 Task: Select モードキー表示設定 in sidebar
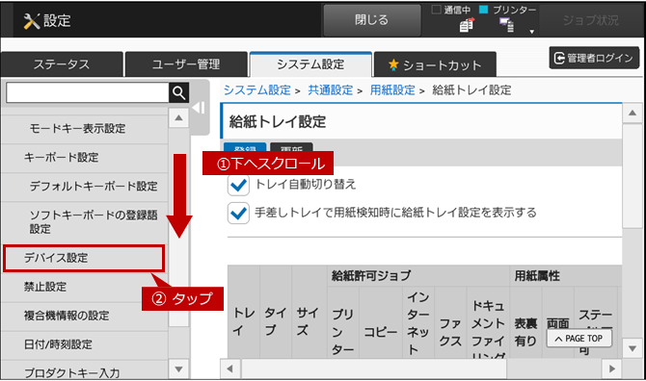point(85,129)
